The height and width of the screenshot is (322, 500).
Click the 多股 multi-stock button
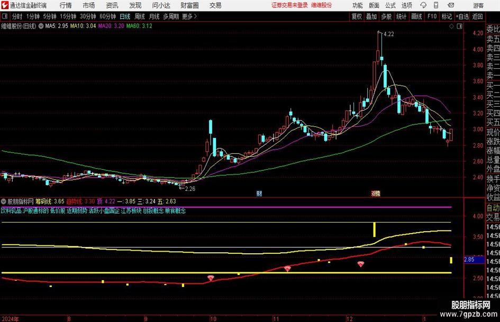(x=386, y=16)
